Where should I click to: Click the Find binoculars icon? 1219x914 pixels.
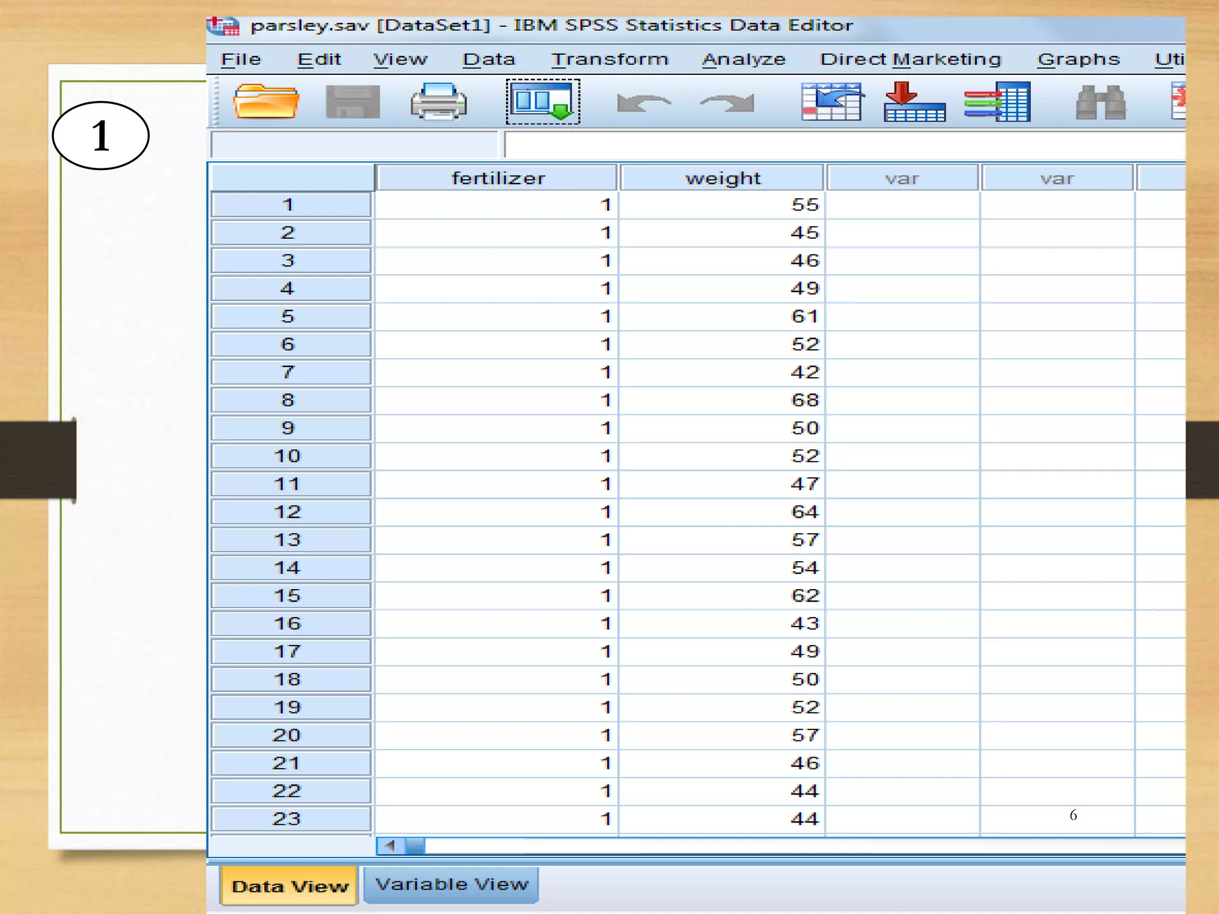1101,103
